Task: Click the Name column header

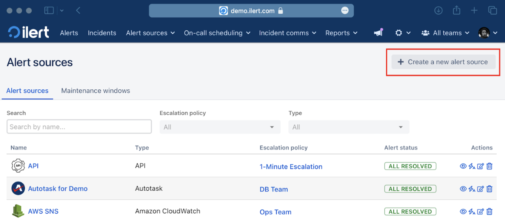Action: 19,147
